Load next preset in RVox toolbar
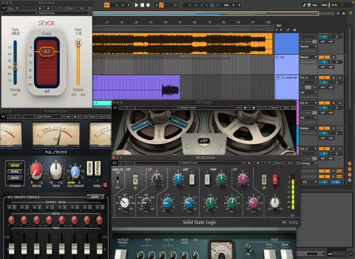This screenshot has width=355, height=259. coord(48,8)
